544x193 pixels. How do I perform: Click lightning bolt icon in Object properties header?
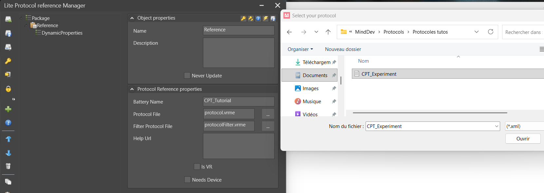pos(265,19)
